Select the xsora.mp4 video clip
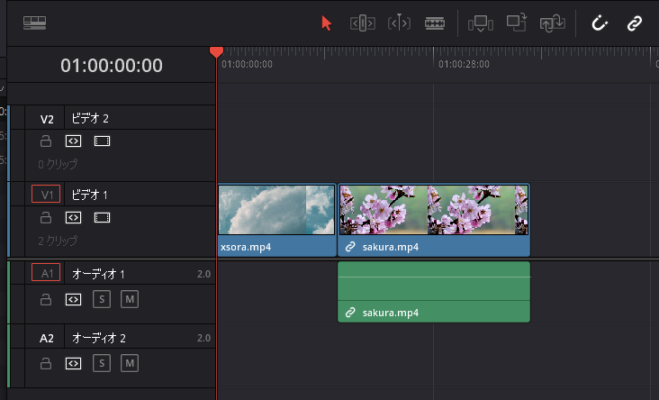Image resolution: width=659 pixels, height=400 pixels. click(x=277, y=220)
